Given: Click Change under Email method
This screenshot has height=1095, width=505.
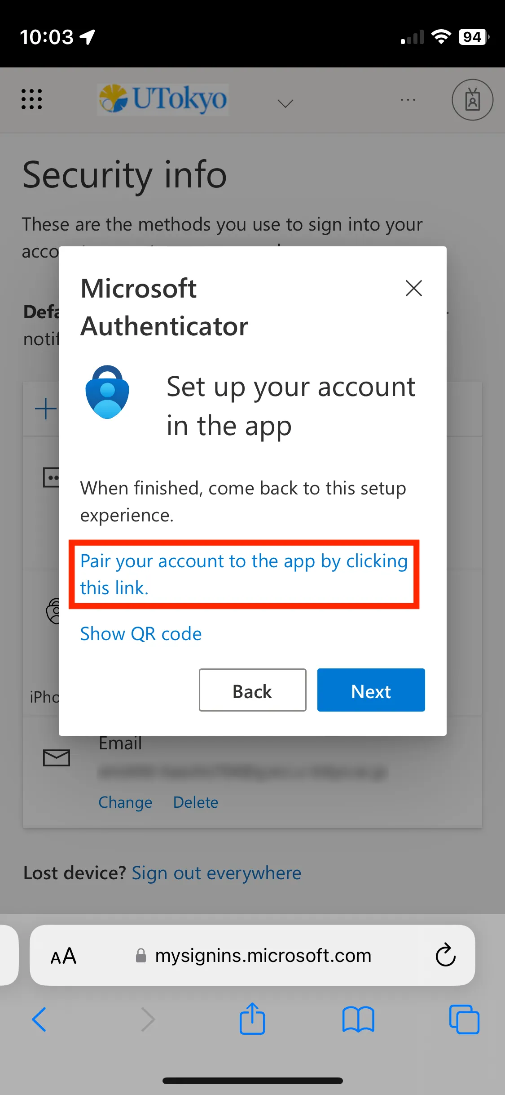Looking at the screenshot, I should coord(125,802).
